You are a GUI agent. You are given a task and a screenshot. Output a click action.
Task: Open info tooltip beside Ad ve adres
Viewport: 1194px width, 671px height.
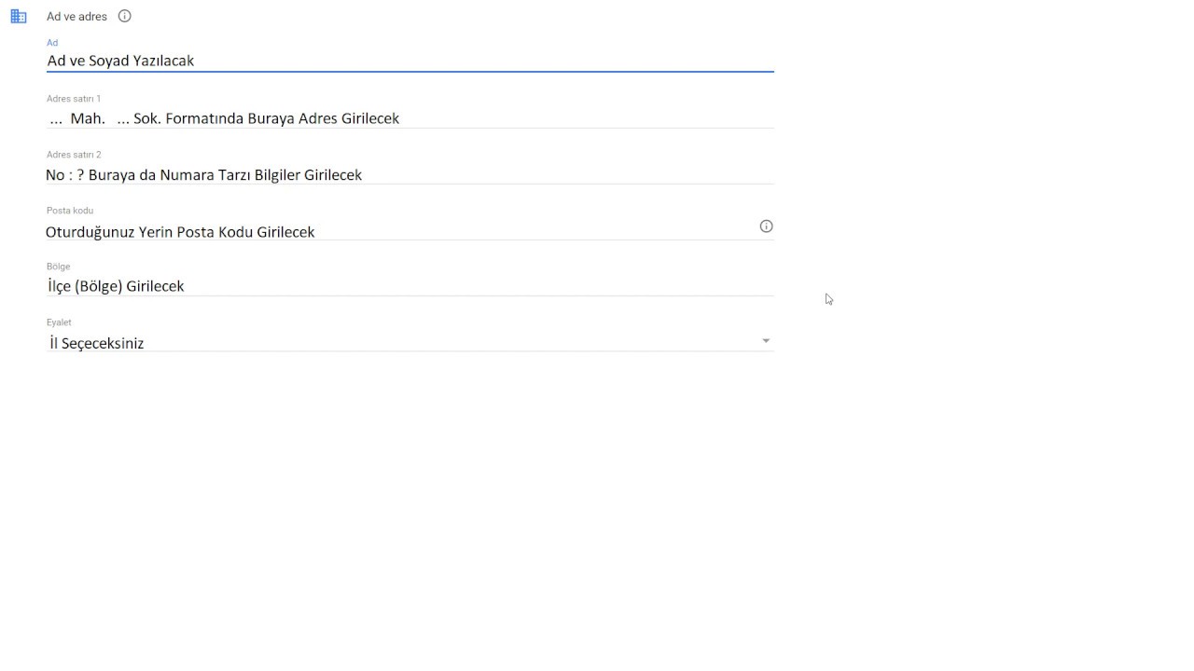click(x=125, y=16)
